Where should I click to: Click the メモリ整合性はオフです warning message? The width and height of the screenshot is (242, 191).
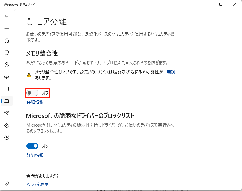point(99,75)
